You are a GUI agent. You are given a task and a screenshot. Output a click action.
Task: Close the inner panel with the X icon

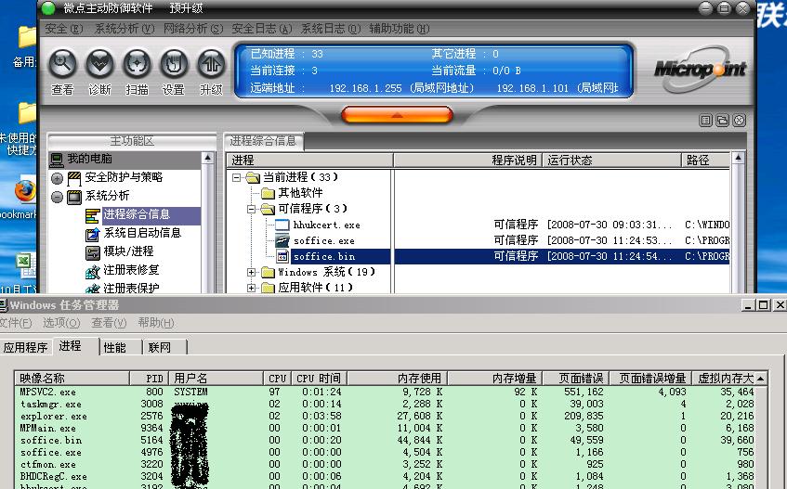point(739,121)
